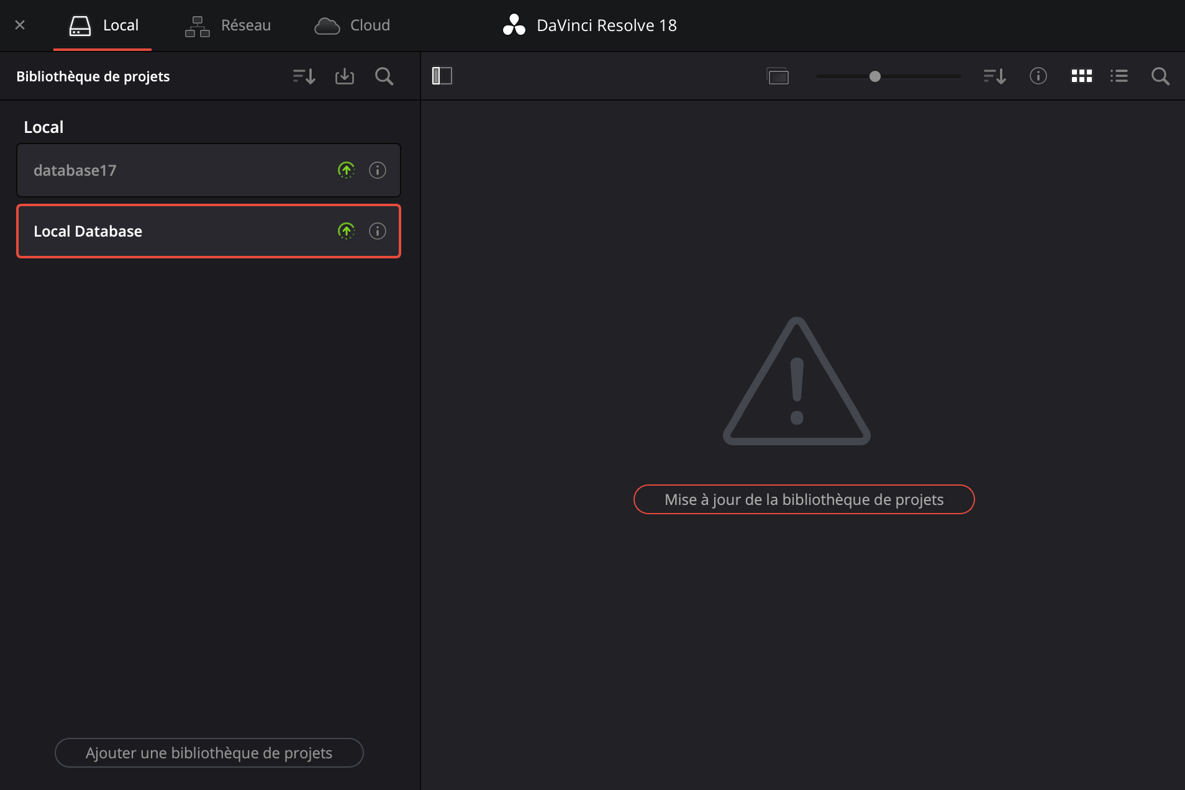Open the projects sort order menu
The height and width of the screenshot is (790, 1185).
tap(995, 76)
